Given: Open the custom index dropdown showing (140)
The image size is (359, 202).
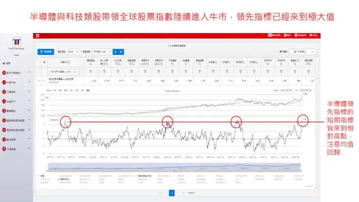Looking at the screenshot, I should tap(102, 52).
